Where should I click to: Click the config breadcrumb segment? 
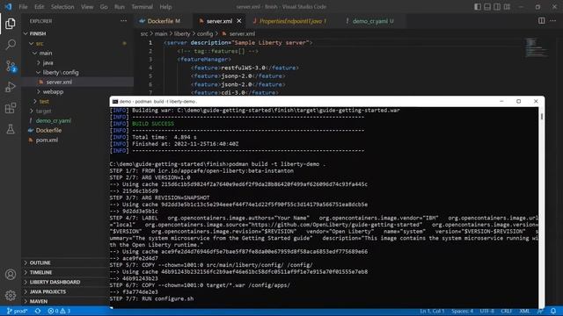(x=205, y=33)
